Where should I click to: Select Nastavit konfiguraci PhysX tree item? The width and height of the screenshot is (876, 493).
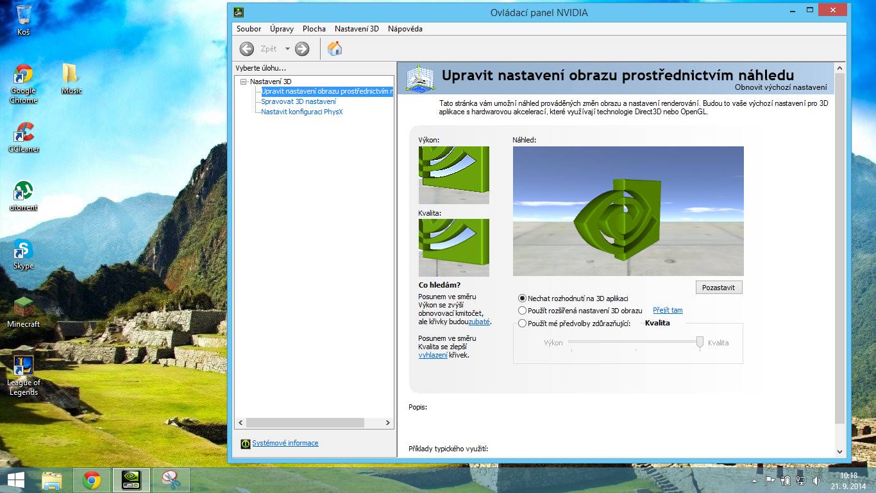point(301,112)
